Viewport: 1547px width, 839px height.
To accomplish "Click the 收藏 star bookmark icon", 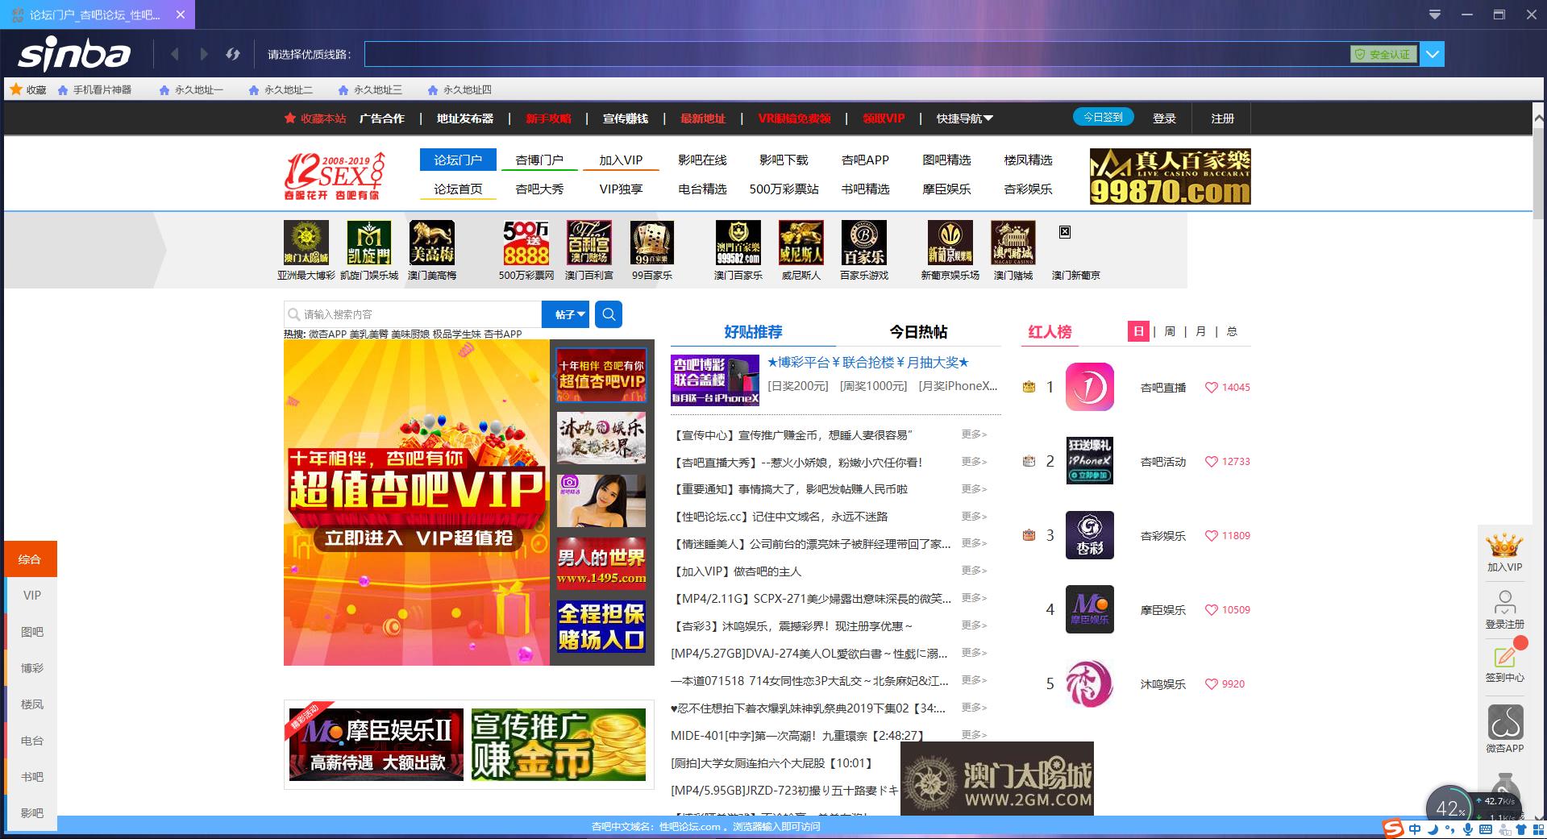I will click(16, 89).
